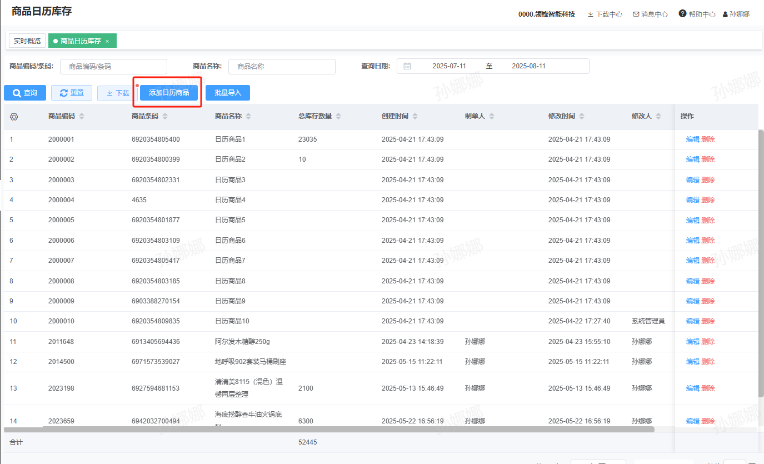Select the 商品日历库存 tab

[80, 41]
